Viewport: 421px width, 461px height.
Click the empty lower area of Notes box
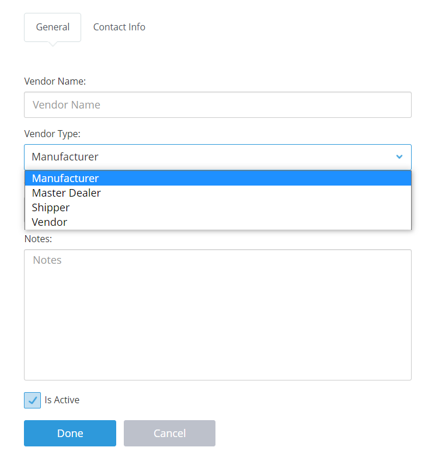218,347
